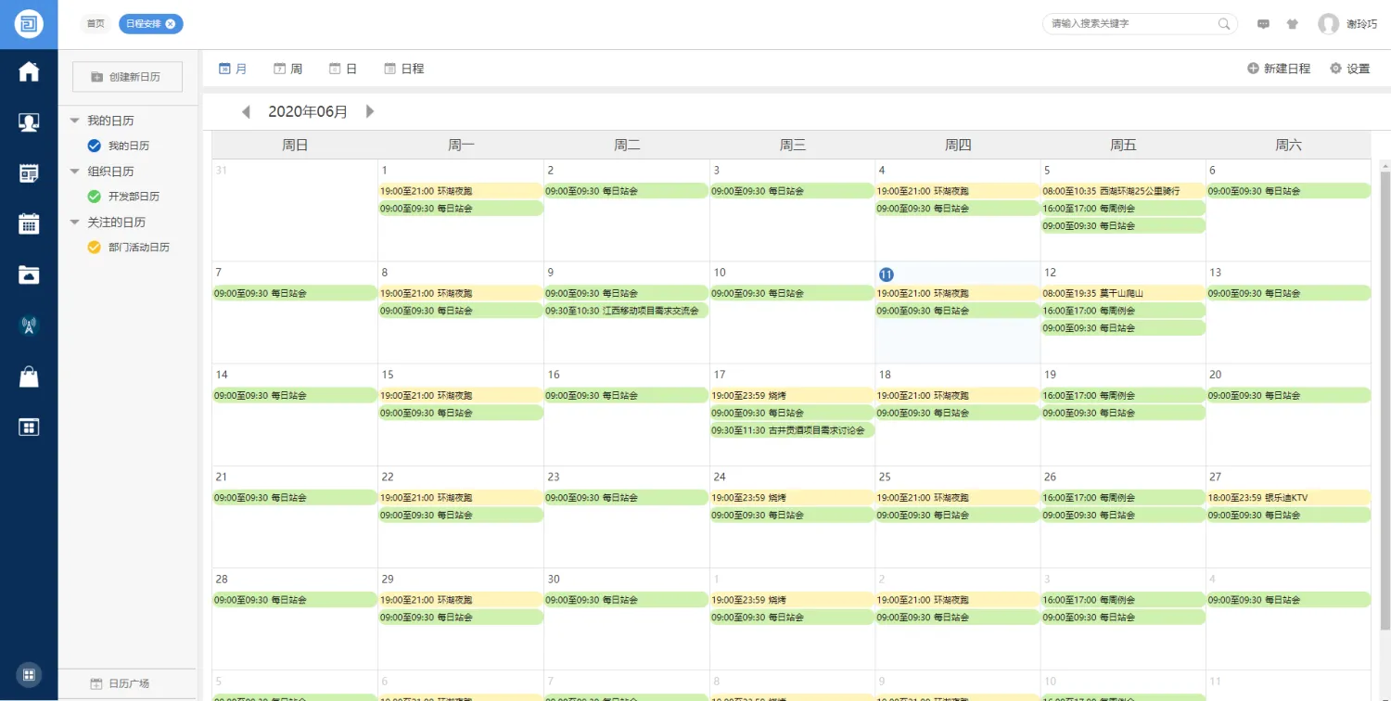The height and width of the screenshot is (701, 1391).
Task: Click the shirt theme icon in header
Action: pyautogui.click(x=1292, y=24)
